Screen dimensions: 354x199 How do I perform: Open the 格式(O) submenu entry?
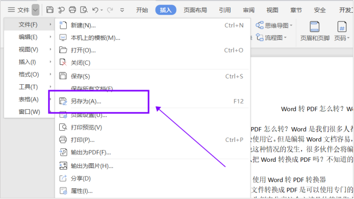[30, 74]
